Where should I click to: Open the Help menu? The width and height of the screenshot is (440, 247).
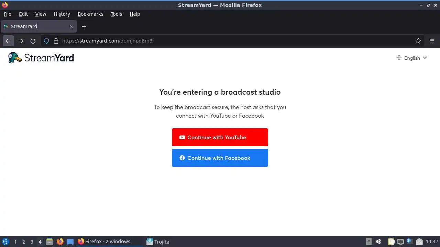(x=135, y=14)
